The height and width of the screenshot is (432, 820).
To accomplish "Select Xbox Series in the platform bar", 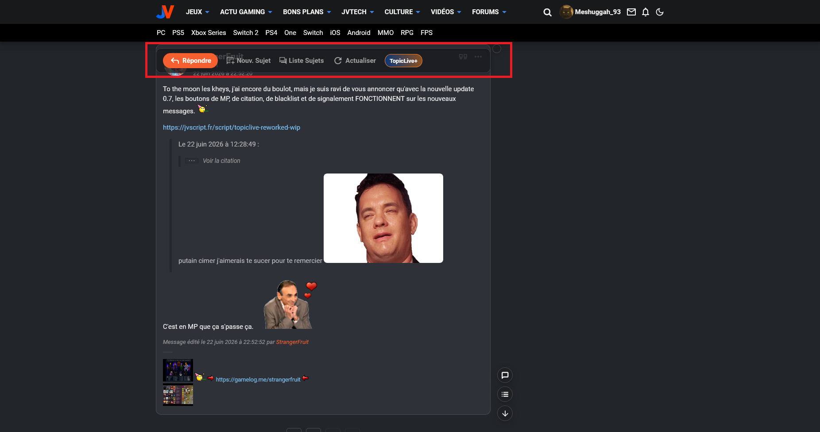I will (209, 33).
